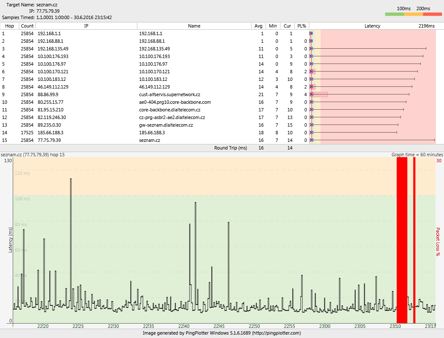This screenshot has height=338, width=444.
Task: Sort by the Hop column header
Action: click(x=9, y=26)
